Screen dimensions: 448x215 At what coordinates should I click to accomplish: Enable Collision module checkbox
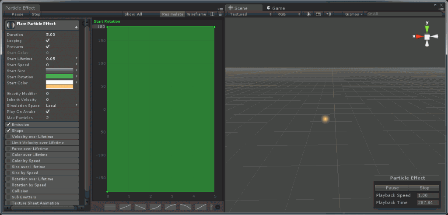coord(8,191)
